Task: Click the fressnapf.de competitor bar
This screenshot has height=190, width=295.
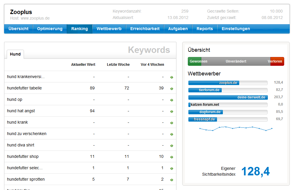Action: tap(228, 119)
